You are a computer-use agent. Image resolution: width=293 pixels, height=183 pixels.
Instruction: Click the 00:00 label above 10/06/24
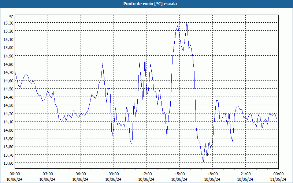click(x=15, y=174)
